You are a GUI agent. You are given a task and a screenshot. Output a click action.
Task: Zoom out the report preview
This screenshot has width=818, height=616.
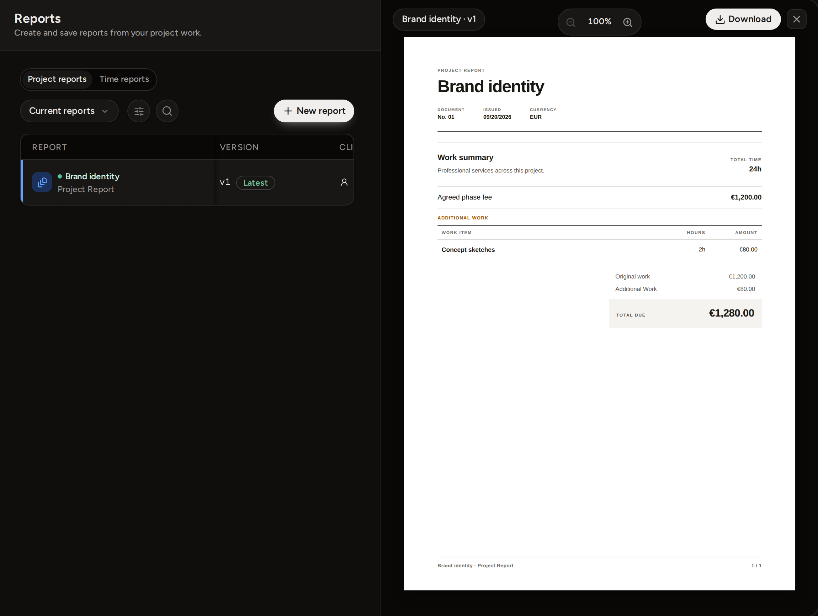[x=570, y=22]
